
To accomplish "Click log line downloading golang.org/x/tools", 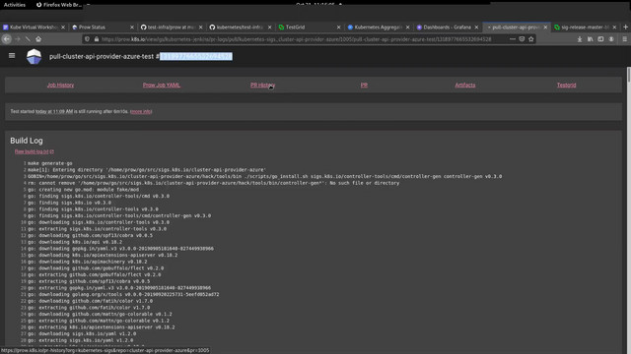I will (x=123, y=294).
